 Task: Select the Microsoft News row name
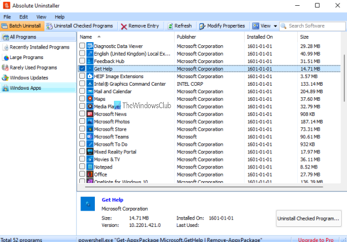pyautogui.click(x=110, y=114)
